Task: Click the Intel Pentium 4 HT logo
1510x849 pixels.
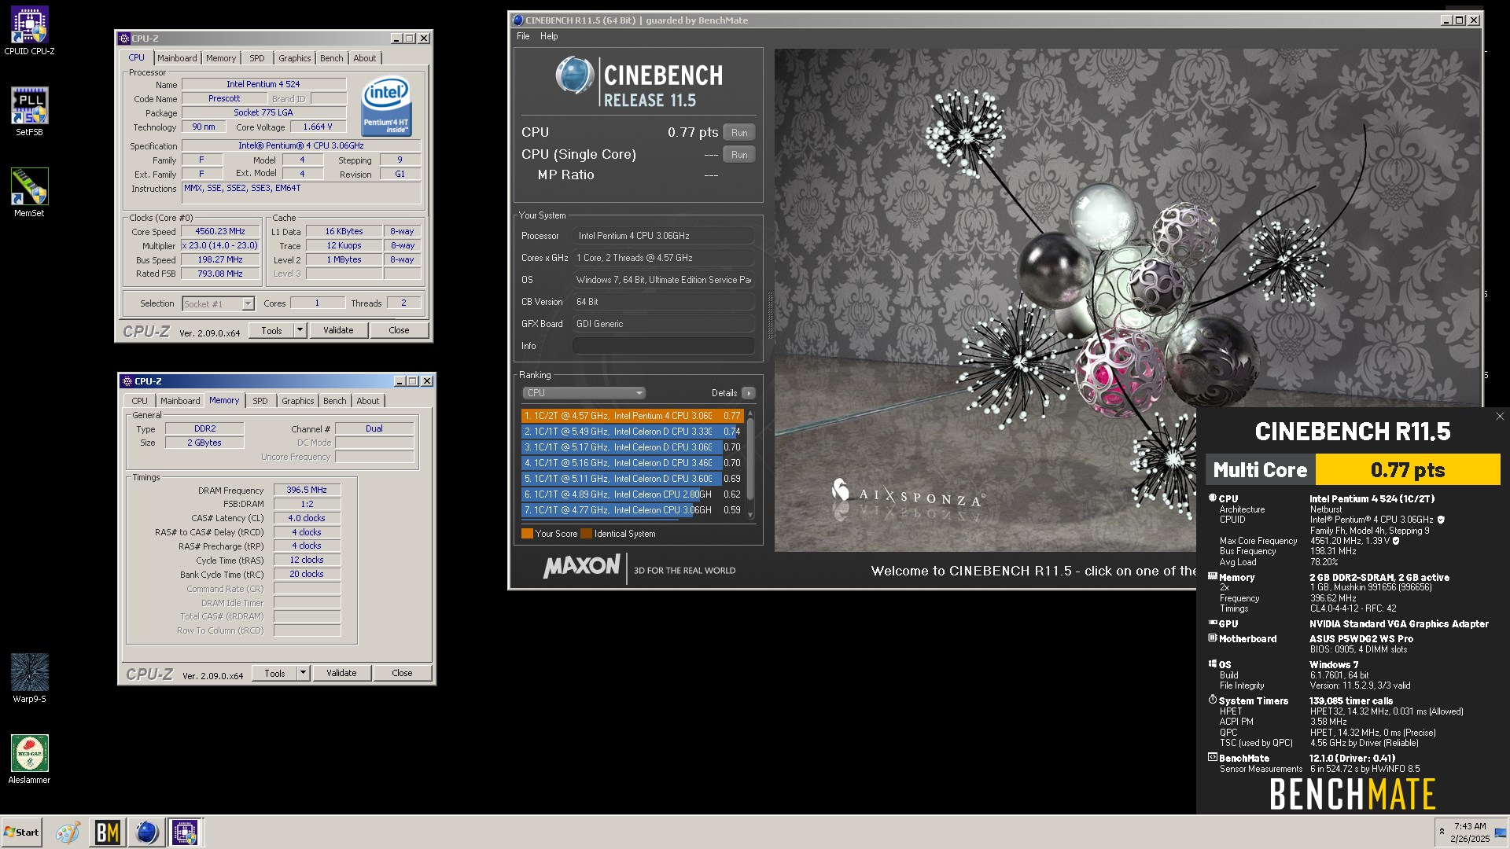Action: pyautogui.click(x=386, y=106)
